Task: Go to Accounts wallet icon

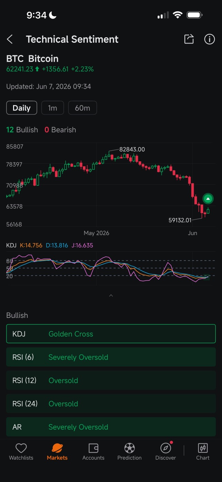Action: tap(93, 448)
